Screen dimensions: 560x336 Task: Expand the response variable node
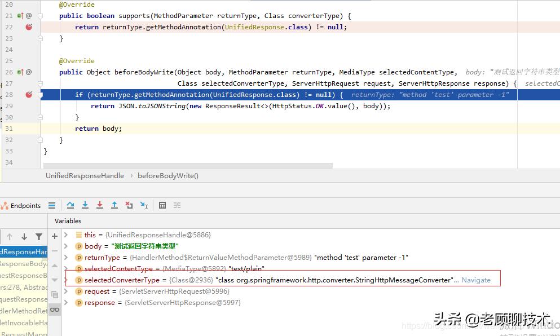[x=66, y=303]
